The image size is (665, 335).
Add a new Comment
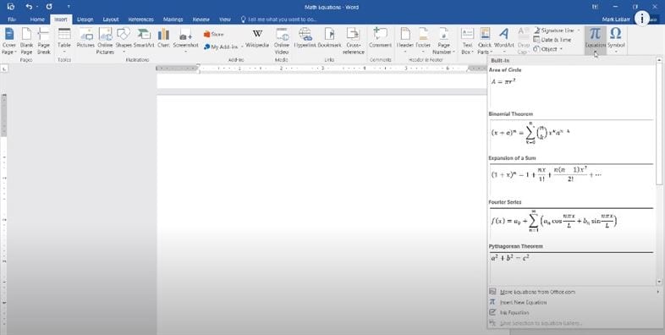click(x=380, y=38)
